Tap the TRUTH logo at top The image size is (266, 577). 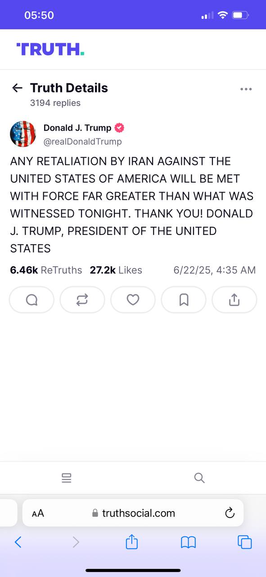tap(50, 49)
